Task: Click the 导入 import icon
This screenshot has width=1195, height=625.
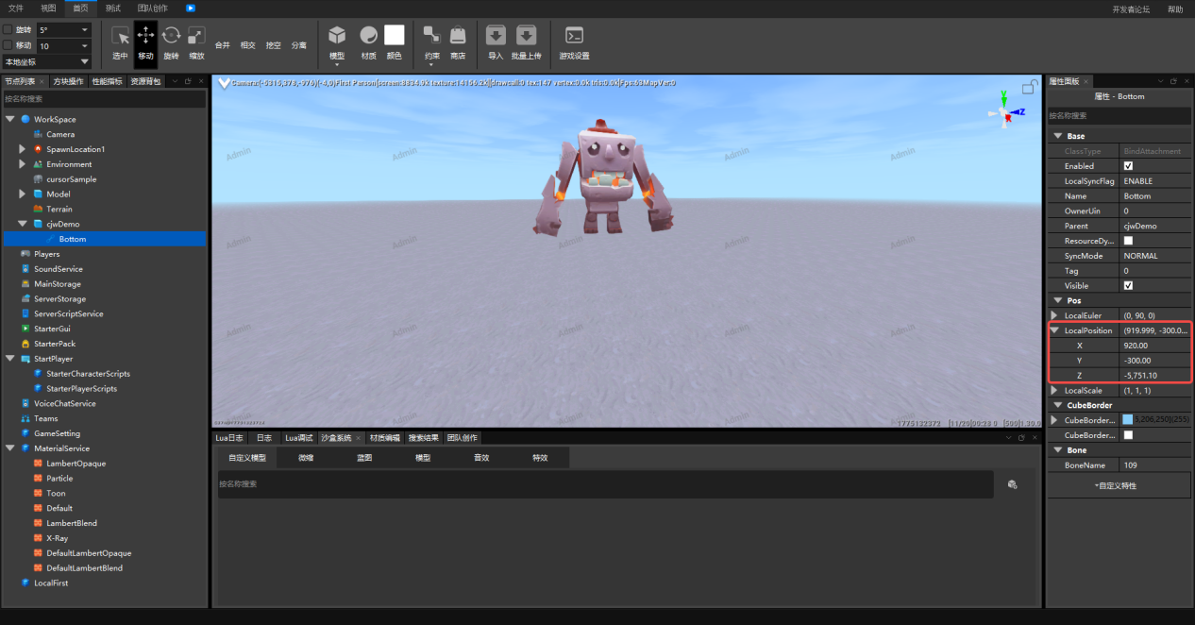Action: click(496, 36)
